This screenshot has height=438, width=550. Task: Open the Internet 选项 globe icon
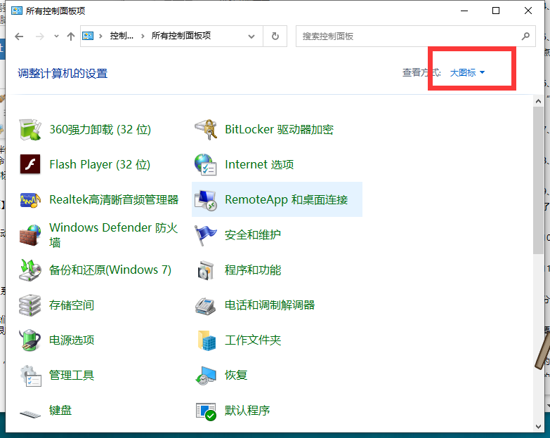click(x=206, y=164)
